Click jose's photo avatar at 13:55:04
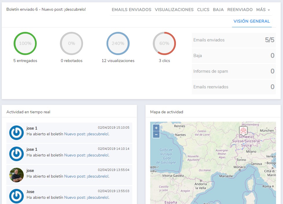Viewport: 283px width, 204px height. click(16, 175)
